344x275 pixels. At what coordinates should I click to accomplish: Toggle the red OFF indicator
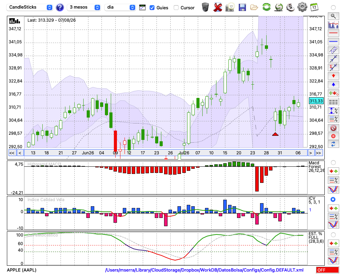(x=327, y=270)
